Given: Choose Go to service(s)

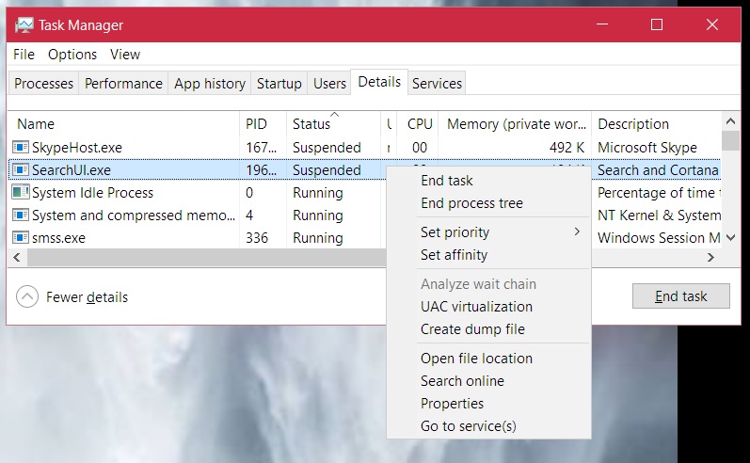Looking at the screenshot, I should pos(488,425).
